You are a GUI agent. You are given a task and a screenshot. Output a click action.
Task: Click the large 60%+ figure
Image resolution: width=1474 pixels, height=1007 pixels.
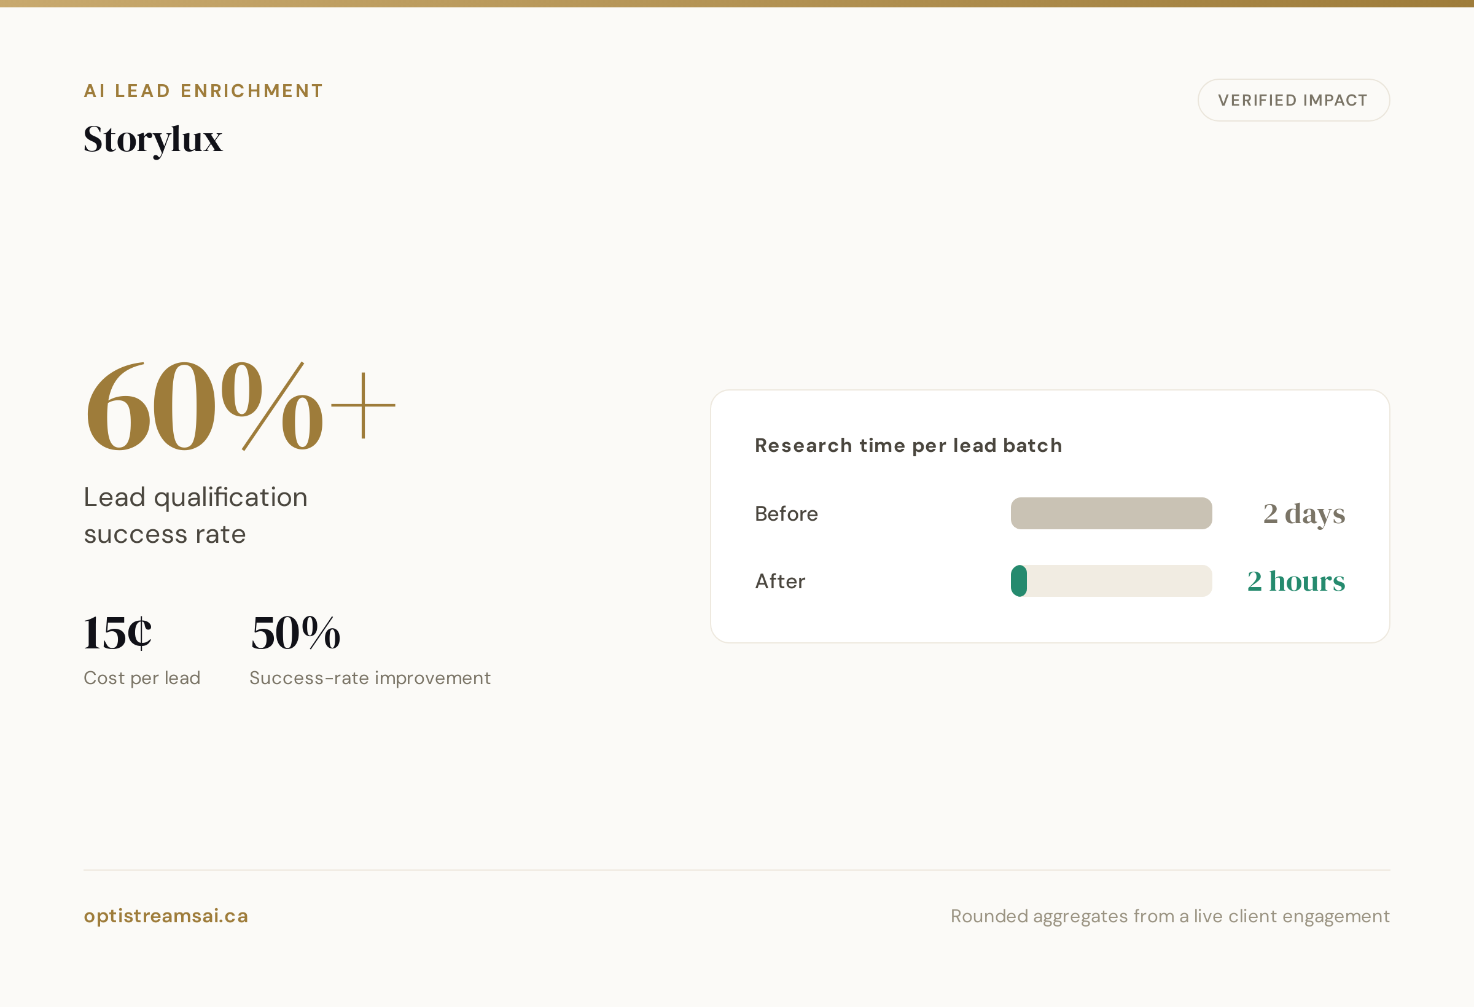[240, 406]
